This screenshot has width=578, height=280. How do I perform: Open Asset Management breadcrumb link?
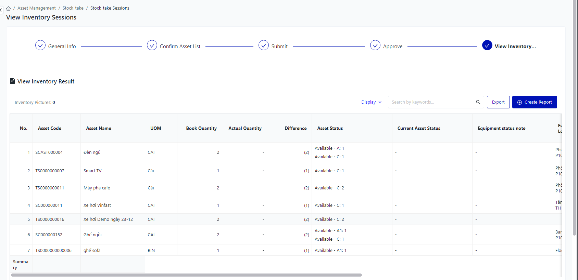click(x=37, y=8)
